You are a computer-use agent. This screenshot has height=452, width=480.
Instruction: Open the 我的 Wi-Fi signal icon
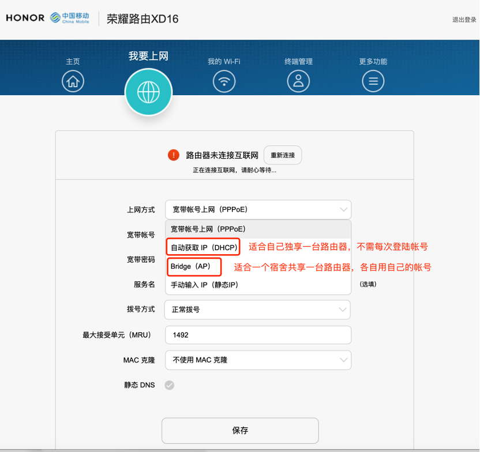tap(224, 81)
